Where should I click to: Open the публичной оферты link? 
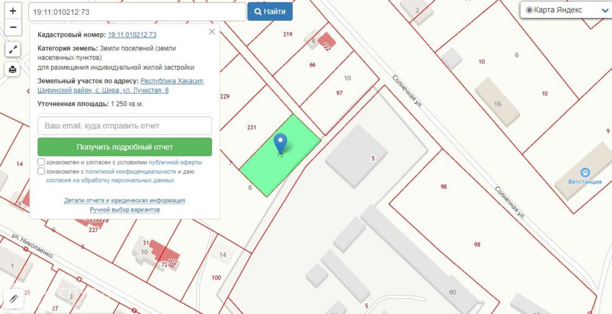click(x=175, y=162)
